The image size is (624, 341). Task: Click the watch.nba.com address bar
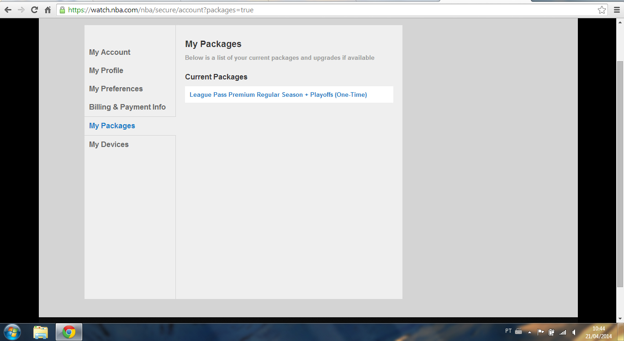[333, 10]
